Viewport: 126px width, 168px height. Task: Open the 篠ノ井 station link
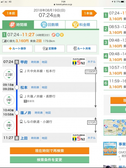(x=26, y=113)
